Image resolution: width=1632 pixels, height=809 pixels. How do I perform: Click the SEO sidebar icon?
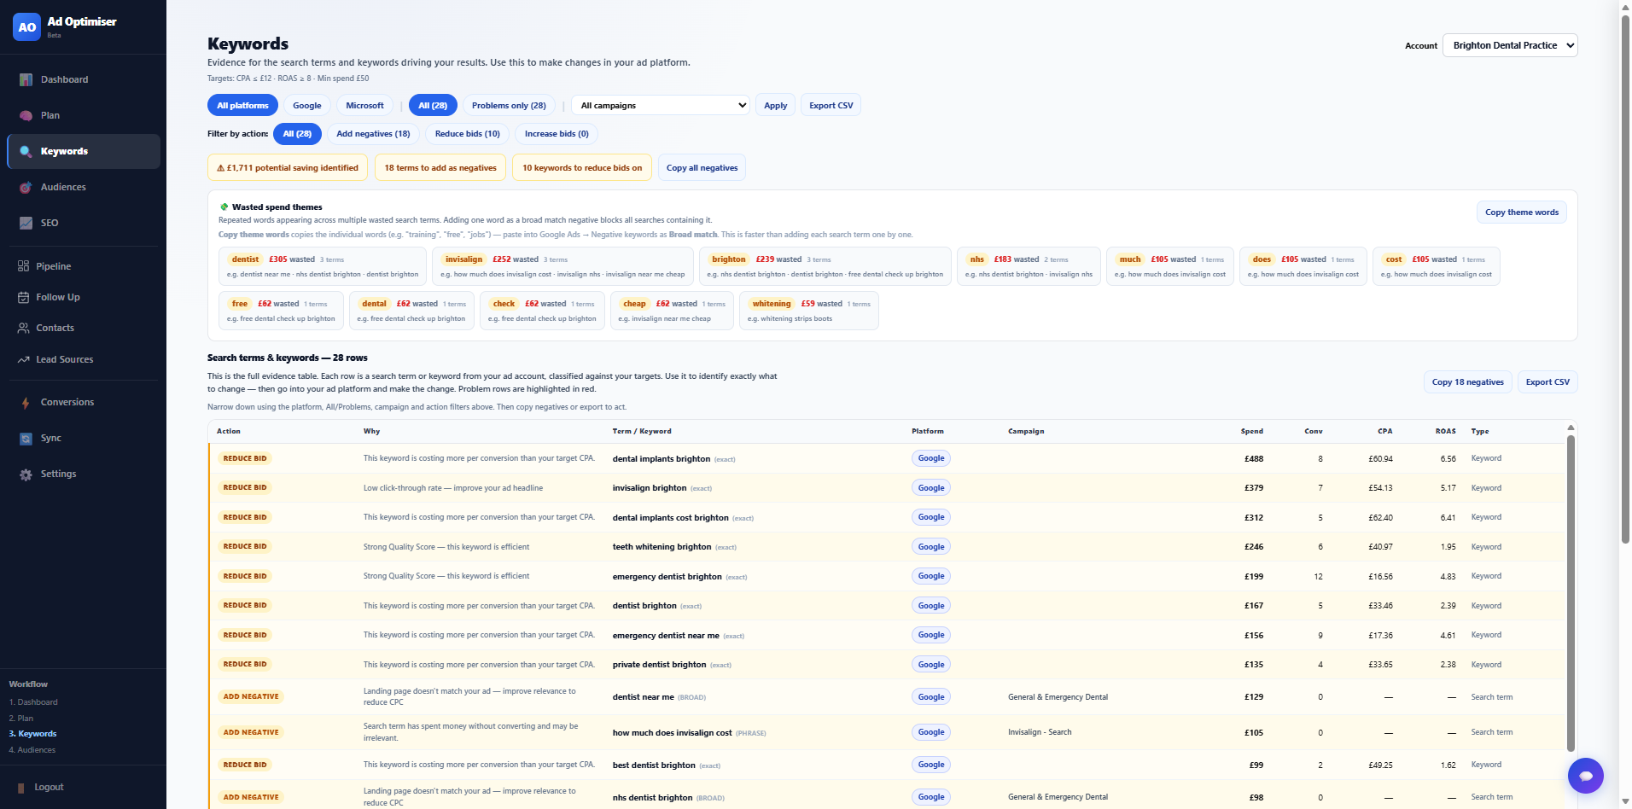tap(26, 223)
